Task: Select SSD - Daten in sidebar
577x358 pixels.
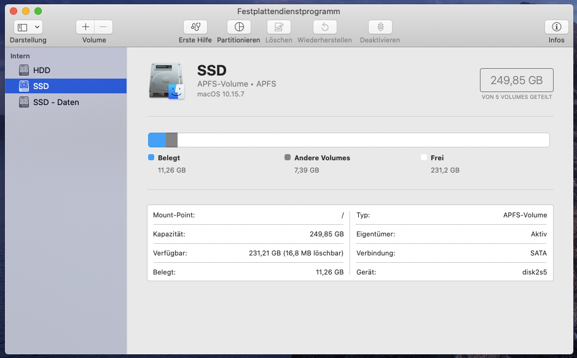Action: click(56, 102)
